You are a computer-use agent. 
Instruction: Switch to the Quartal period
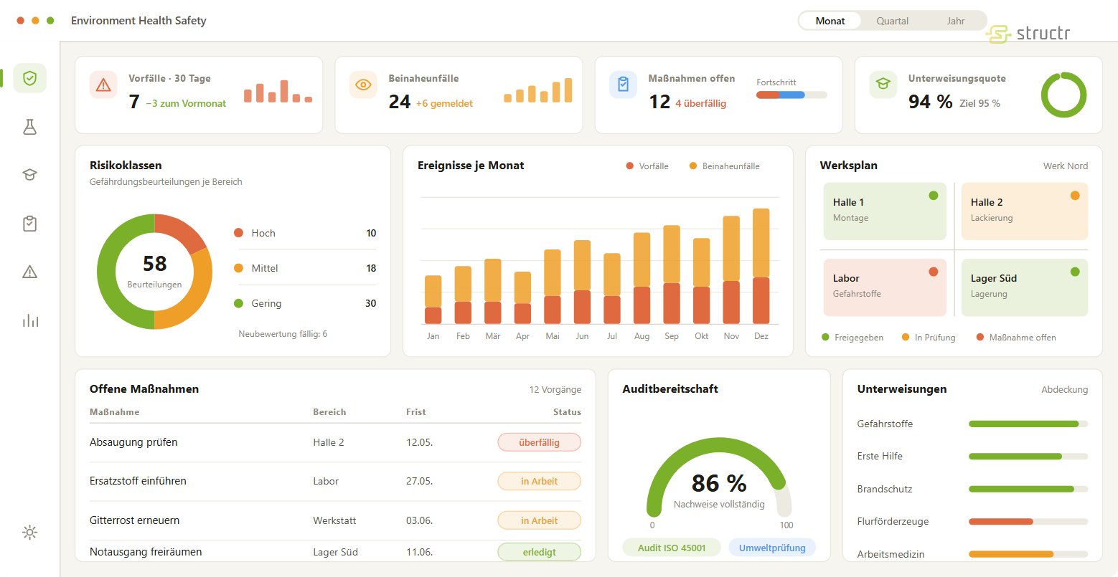tap(893, 21)
